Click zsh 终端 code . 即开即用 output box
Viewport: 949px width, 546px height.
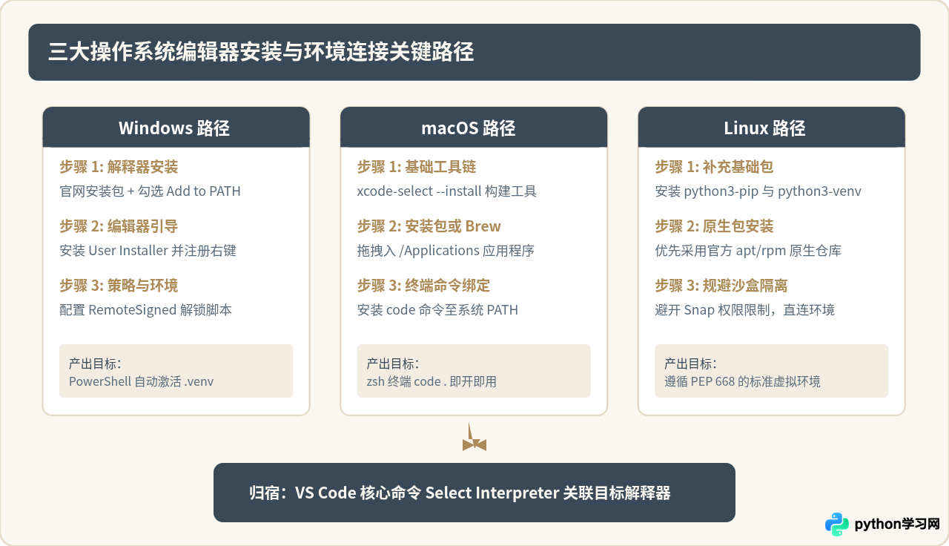(474, 371)
